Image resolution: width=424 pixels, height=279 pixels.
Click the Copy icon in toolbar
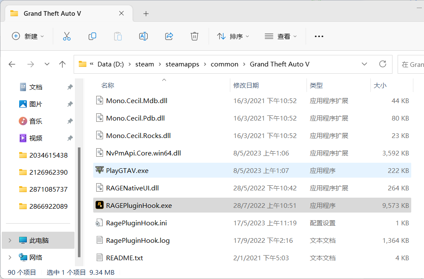click(x=92, y=36)
